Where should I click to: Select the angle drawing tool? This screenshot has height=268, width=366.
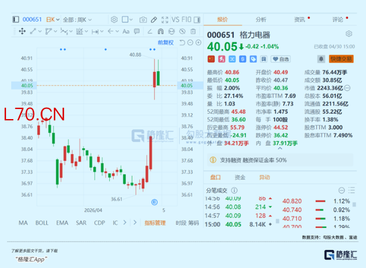(x=150, y=31)
